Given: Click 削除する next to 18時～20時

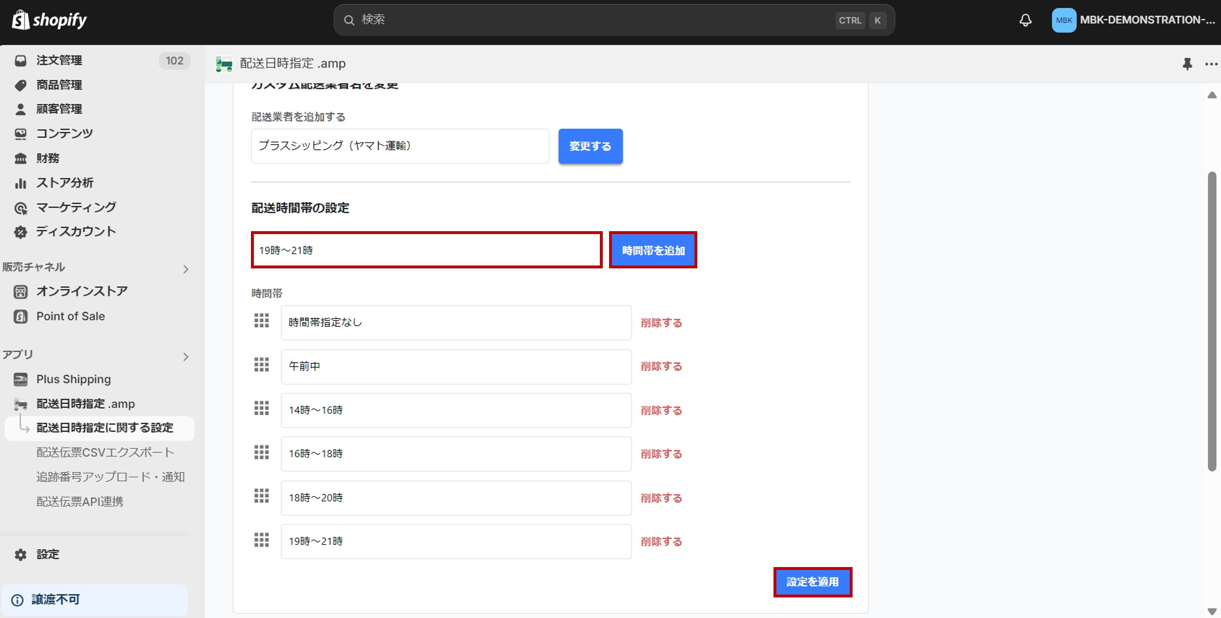Looking at the screenshot, I should 661,498.
